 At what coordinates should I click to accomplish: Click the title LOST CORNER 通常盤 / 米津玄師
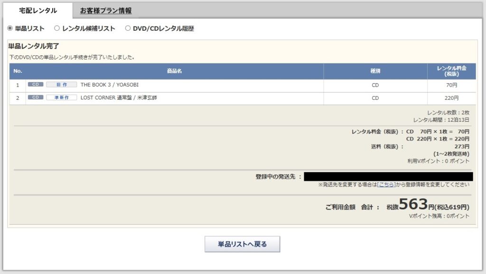119,97
